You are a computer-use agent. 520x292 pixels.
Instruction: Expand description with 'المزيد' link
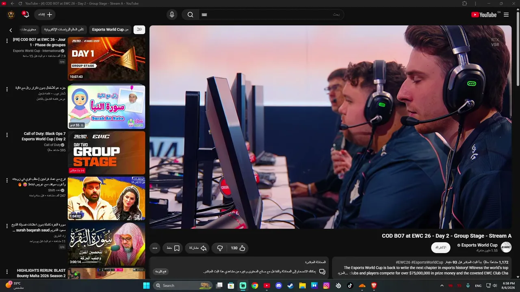342,273
